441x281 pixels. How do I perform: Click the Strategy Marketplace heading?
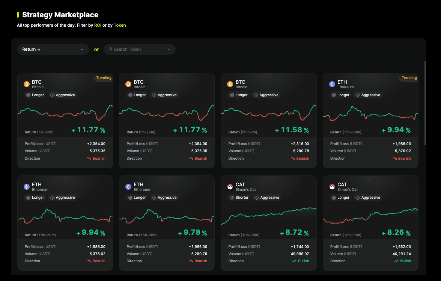[60, 15]
